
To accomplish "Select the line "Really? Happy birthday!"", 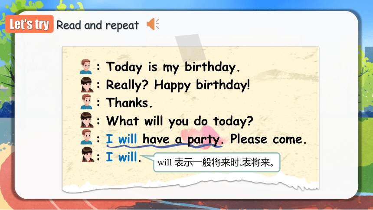I will coord(178,85).
